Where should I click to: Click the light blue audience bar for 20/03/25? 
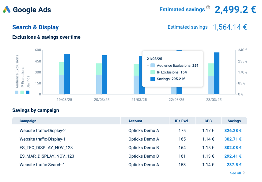pos(99,84)
